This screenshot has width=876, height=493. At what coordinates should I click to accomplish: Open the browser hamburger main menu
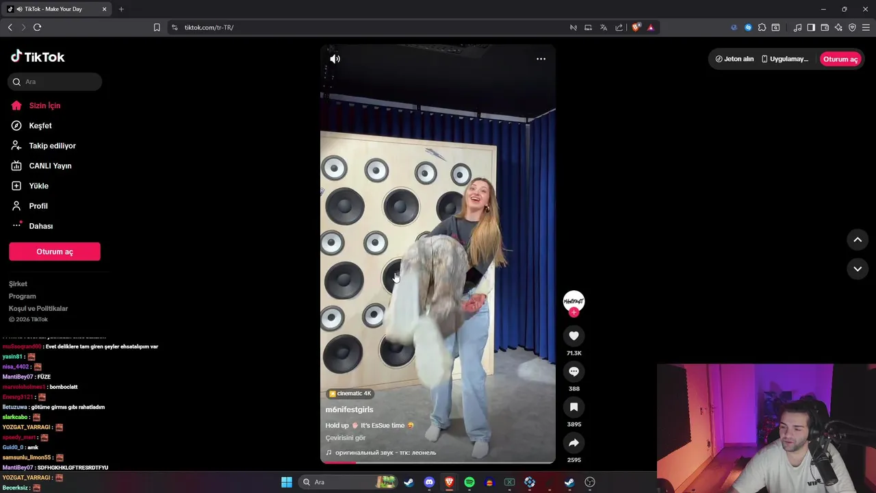point(866,27)
